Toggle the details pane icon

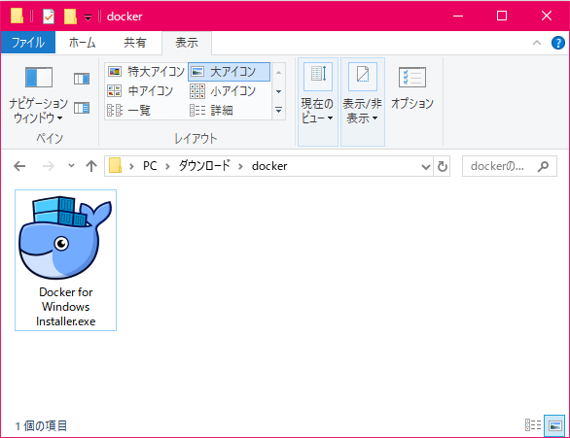pos(82,108)
